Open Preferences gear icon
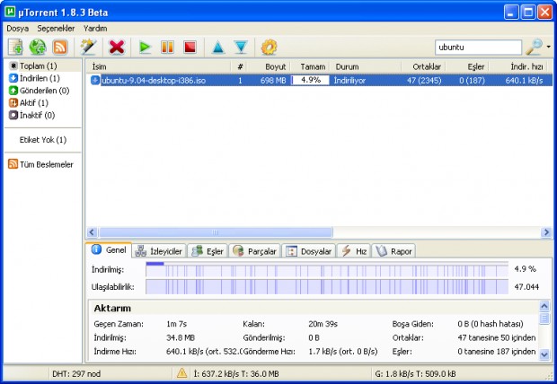This screenshot has height=384, width=557. (269, 48)
